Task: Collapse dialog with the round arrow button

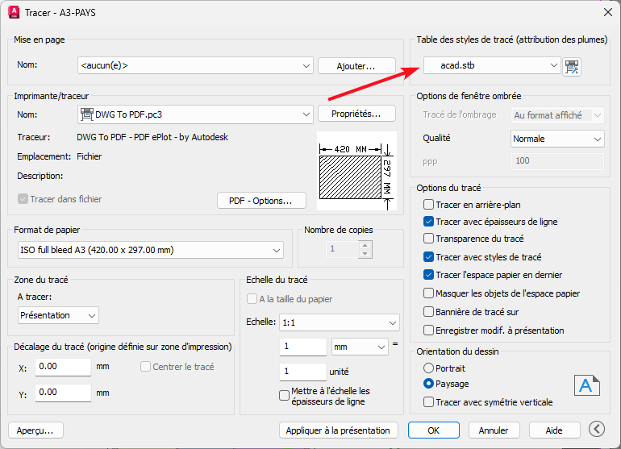Action: click(597, 430)
